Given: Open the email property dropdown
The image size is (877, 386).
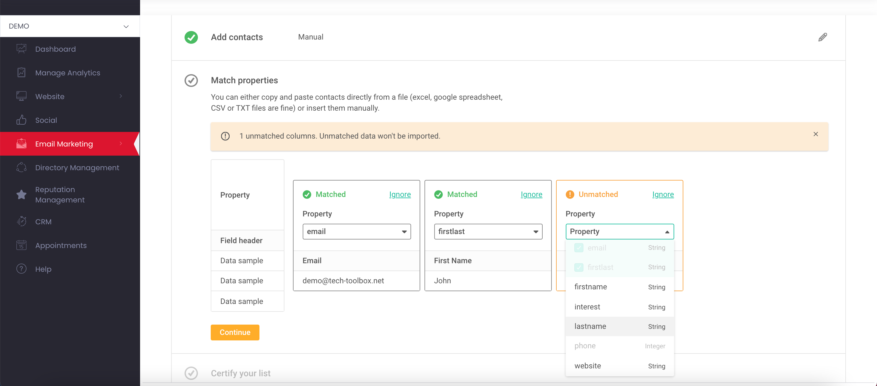Looking at the screenshot, I should (356, 231).
